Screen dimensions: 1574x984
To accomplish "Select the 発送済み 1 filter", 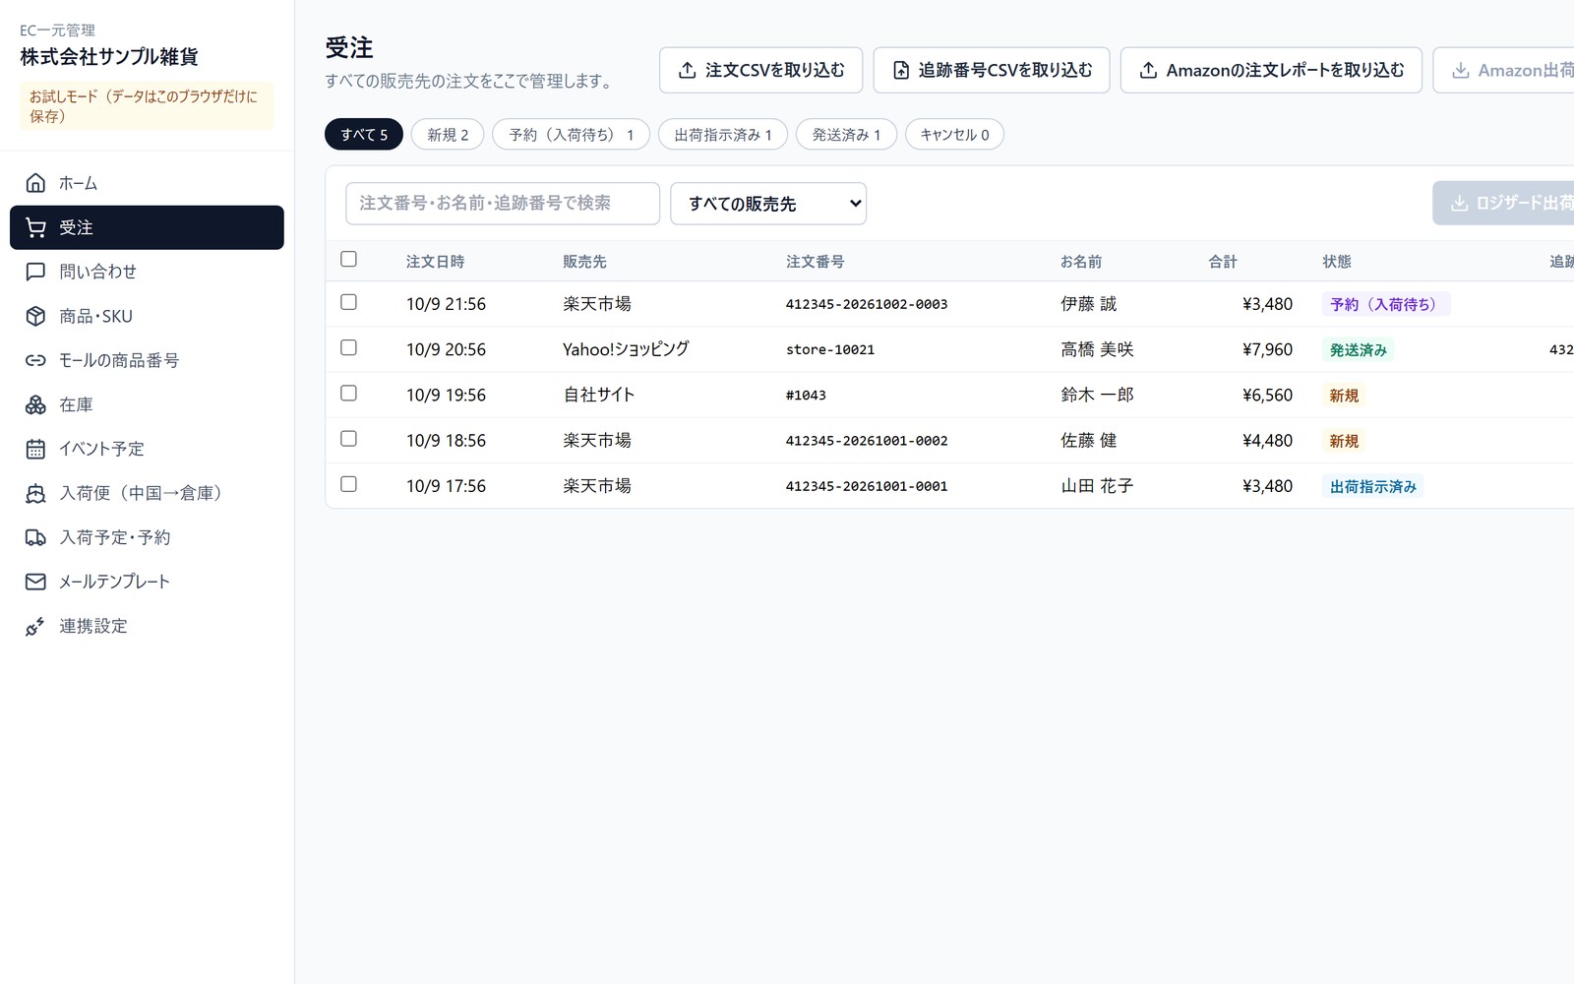I will tap(846, 135).
